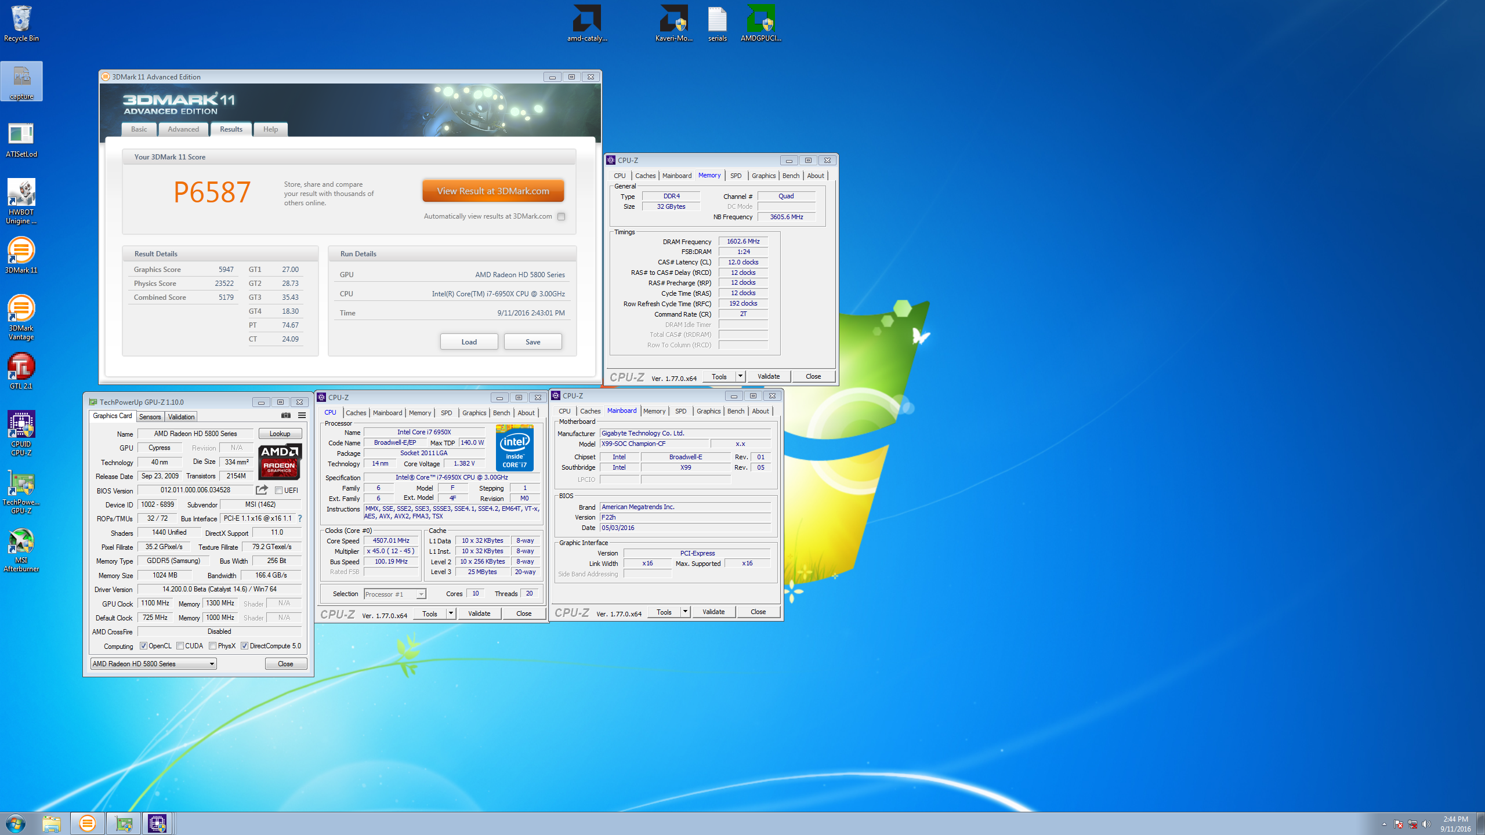Click the Save button in Run Details
Screen dimensions: 1485x835
click(x=533, y=342)
